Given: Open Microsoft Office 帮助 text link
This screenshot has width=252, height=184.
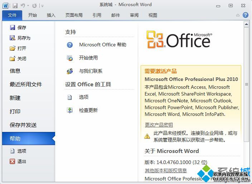Looking at the screenshot, I should [x=103, y=45].
